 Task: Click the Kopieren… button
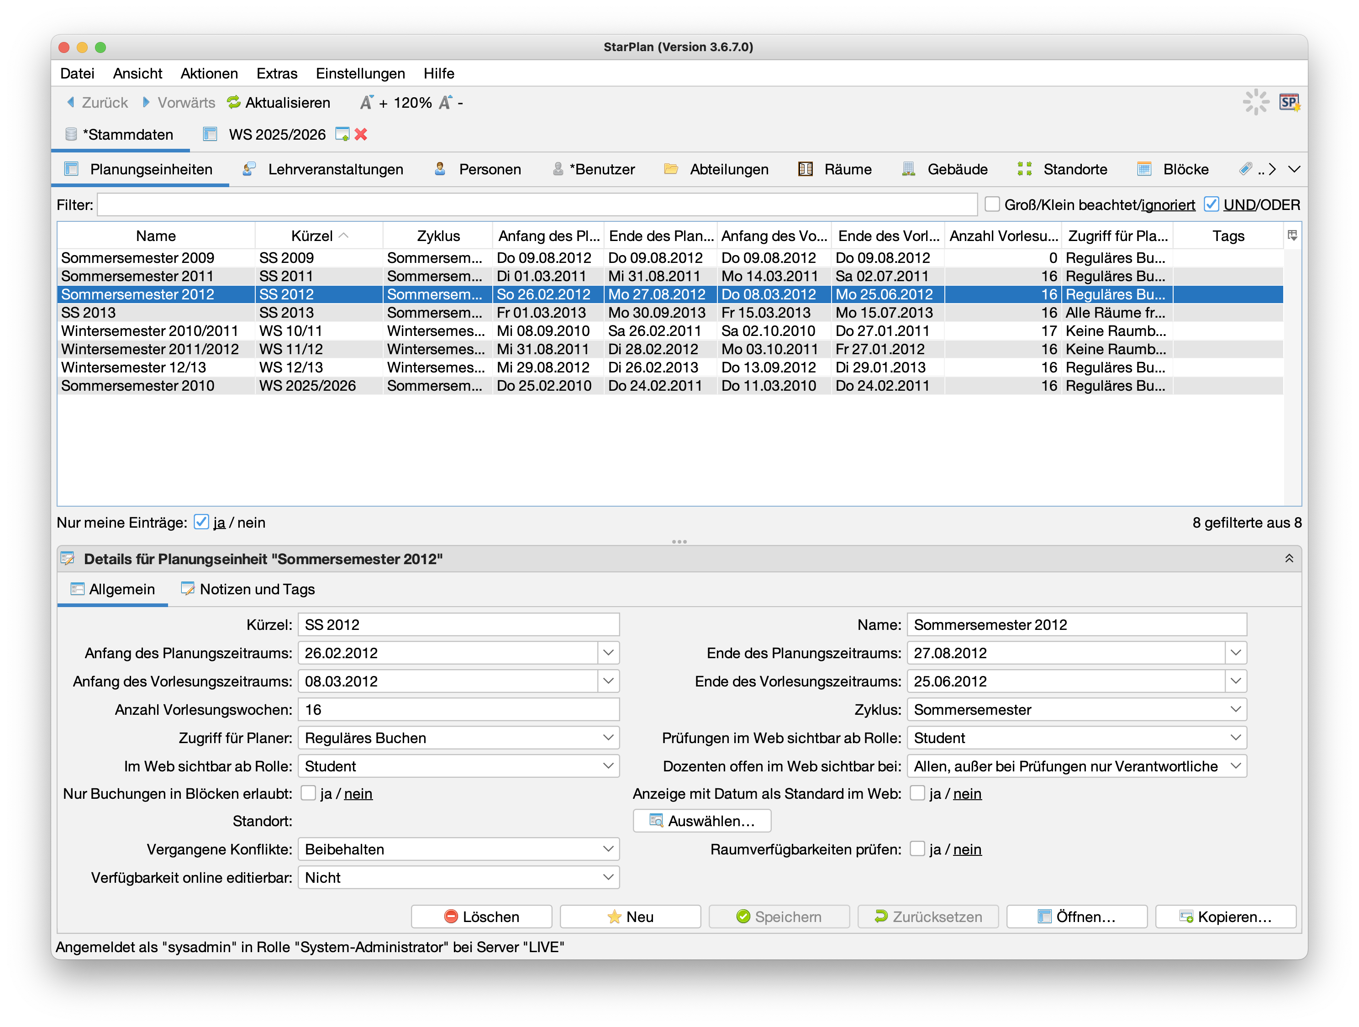(1225, 917)
